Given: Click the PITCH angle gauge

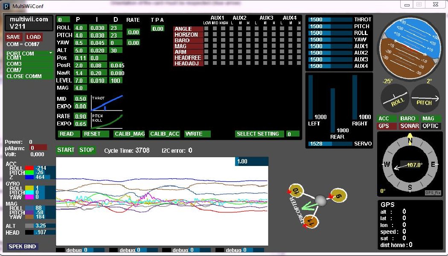Looking at the screenshot, I should tap(425, 98).
